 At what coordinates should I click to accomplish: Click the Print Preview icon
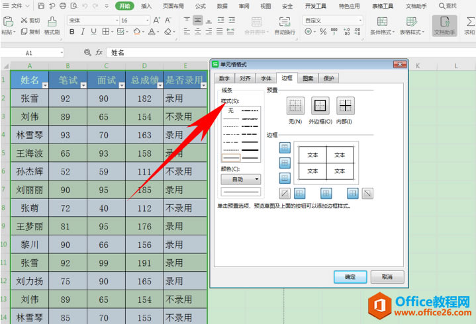pos(73,5)
